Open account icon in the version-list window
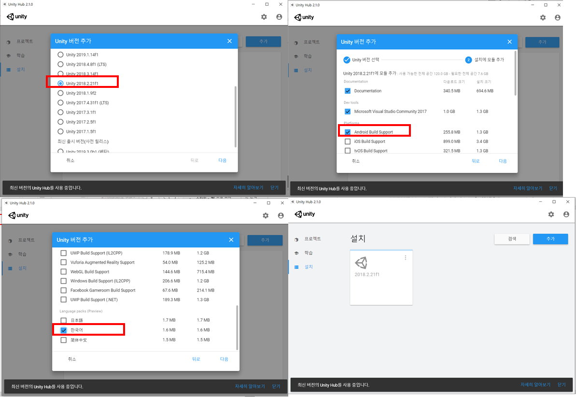Image resolution: width=576 pixels, height=397 pixels. coord(279,17)
